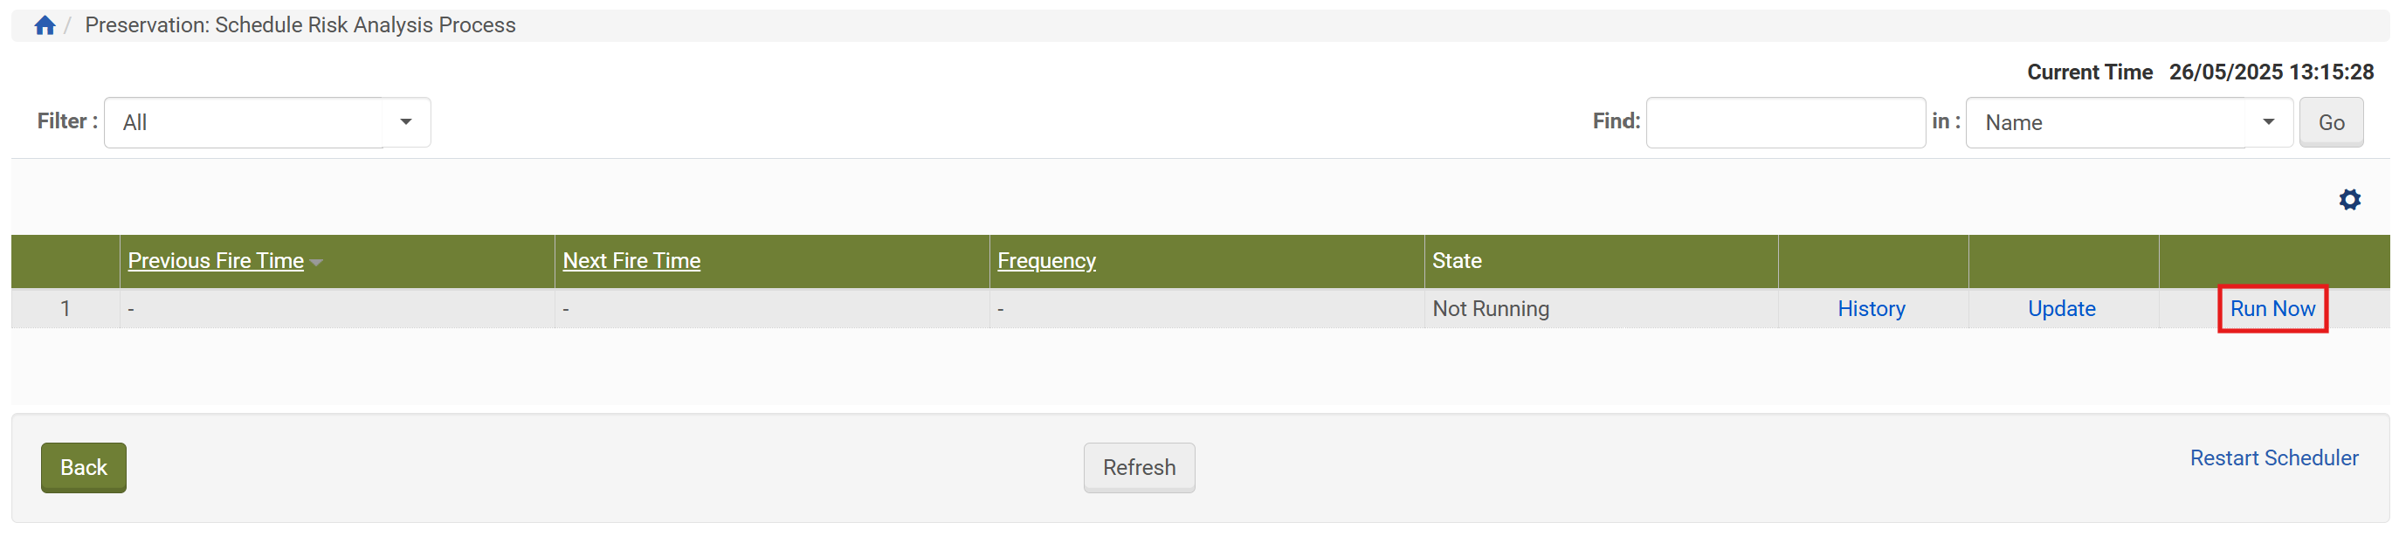Click the green Back button
This screenshot has width=2399, height=557.
point(83,467)
